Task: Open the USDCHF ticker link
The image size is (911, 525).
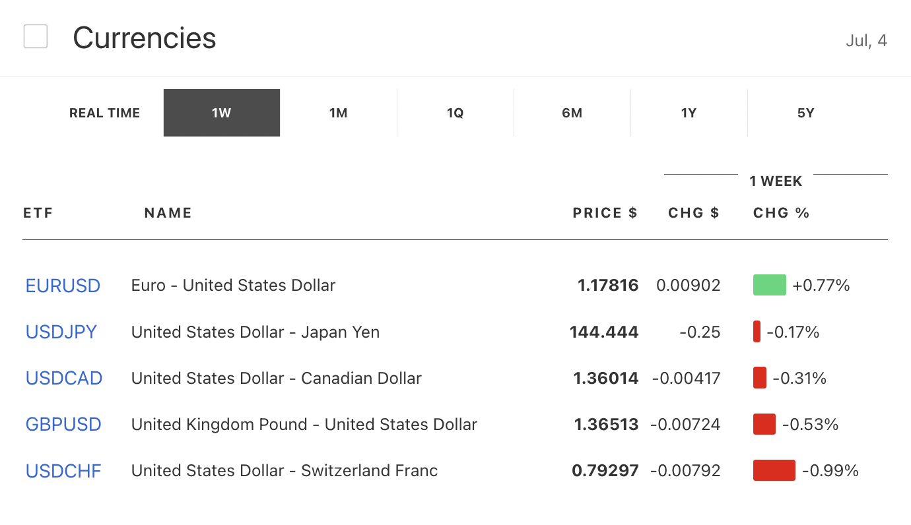Action: click(x=63, y=470)
